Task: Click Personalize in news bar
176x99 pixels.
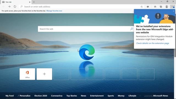Action: (24, 96)
